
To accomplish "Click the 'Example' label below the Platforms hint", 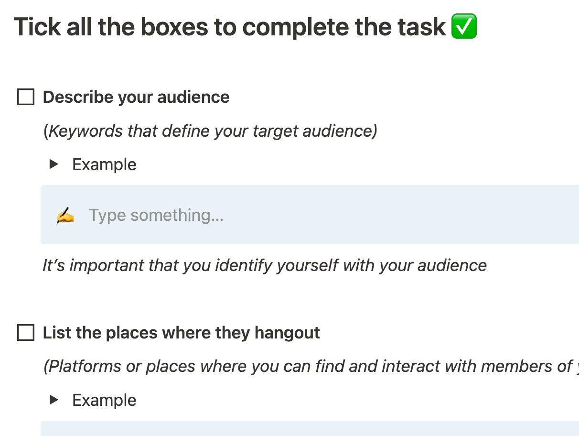I will click(104, 400).
